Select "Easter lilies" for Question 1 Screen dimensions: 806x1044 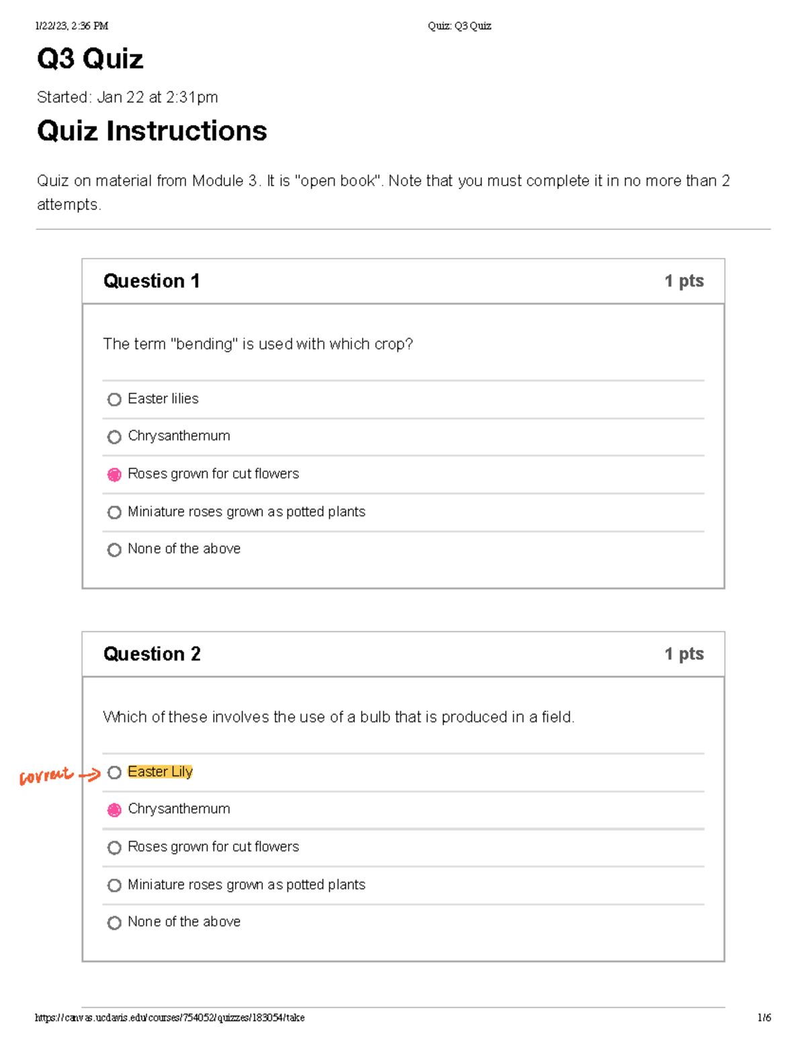pos(115,399)
